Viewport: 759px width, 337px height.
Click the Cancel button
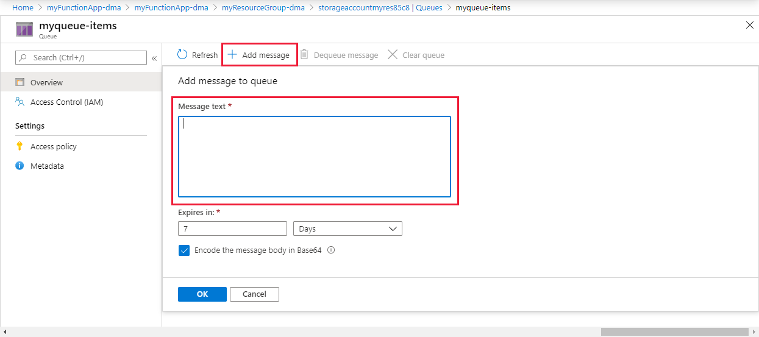(254, 294)
